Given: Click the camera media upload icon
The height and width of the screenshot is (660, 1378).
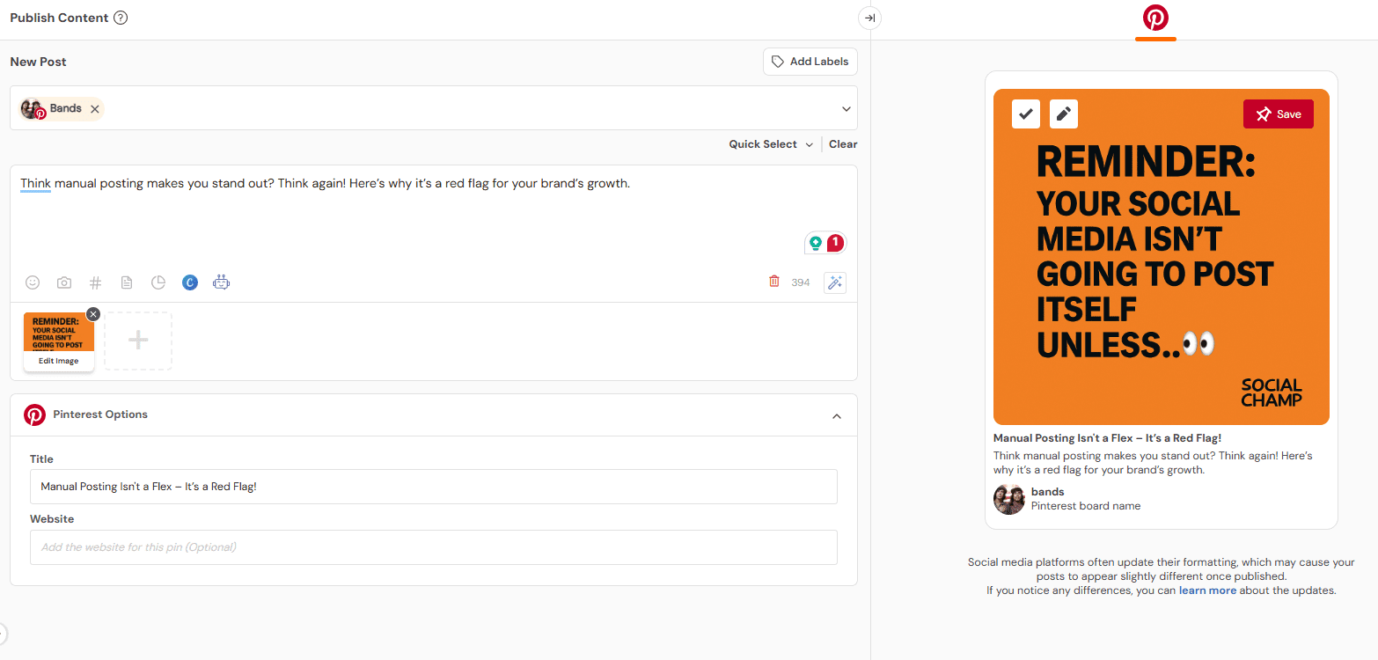Looking at the screenshot, I should click(x=64, y=282).
